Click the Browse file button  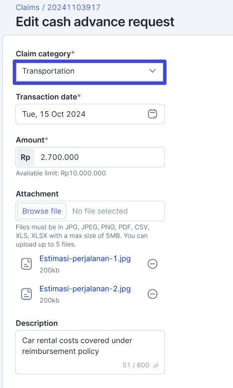point(42,211)
